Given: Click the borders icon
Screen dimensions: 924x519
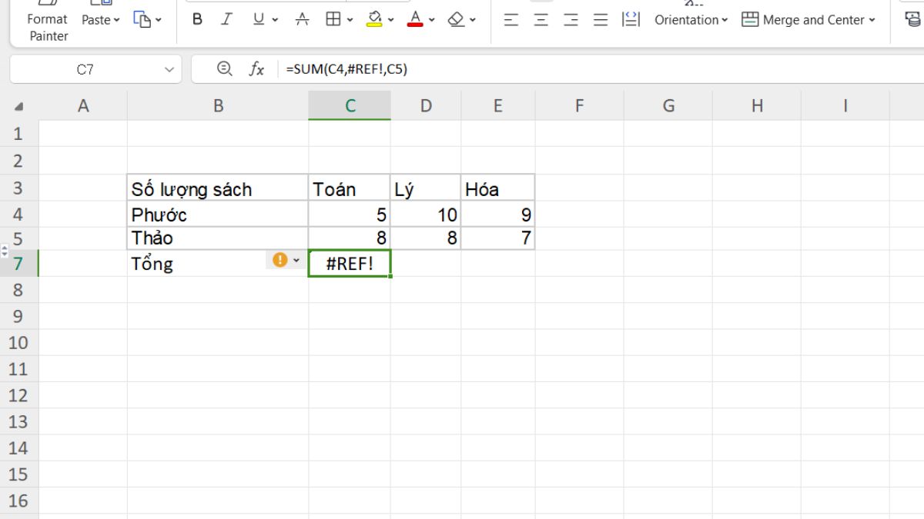Looking at the screenshot, I should click(x=333, y=20).
